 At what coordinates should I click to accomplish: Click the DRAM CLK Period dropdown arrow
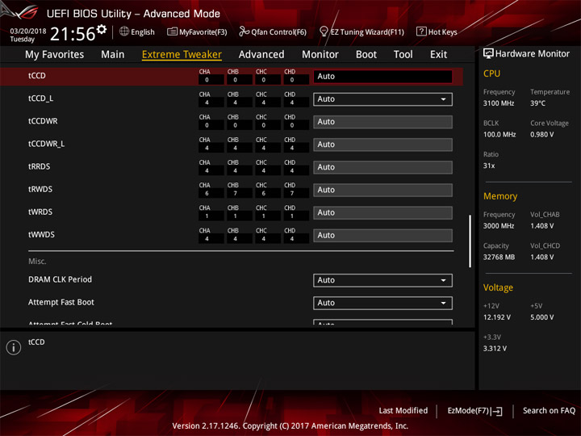tap(443, 280)
